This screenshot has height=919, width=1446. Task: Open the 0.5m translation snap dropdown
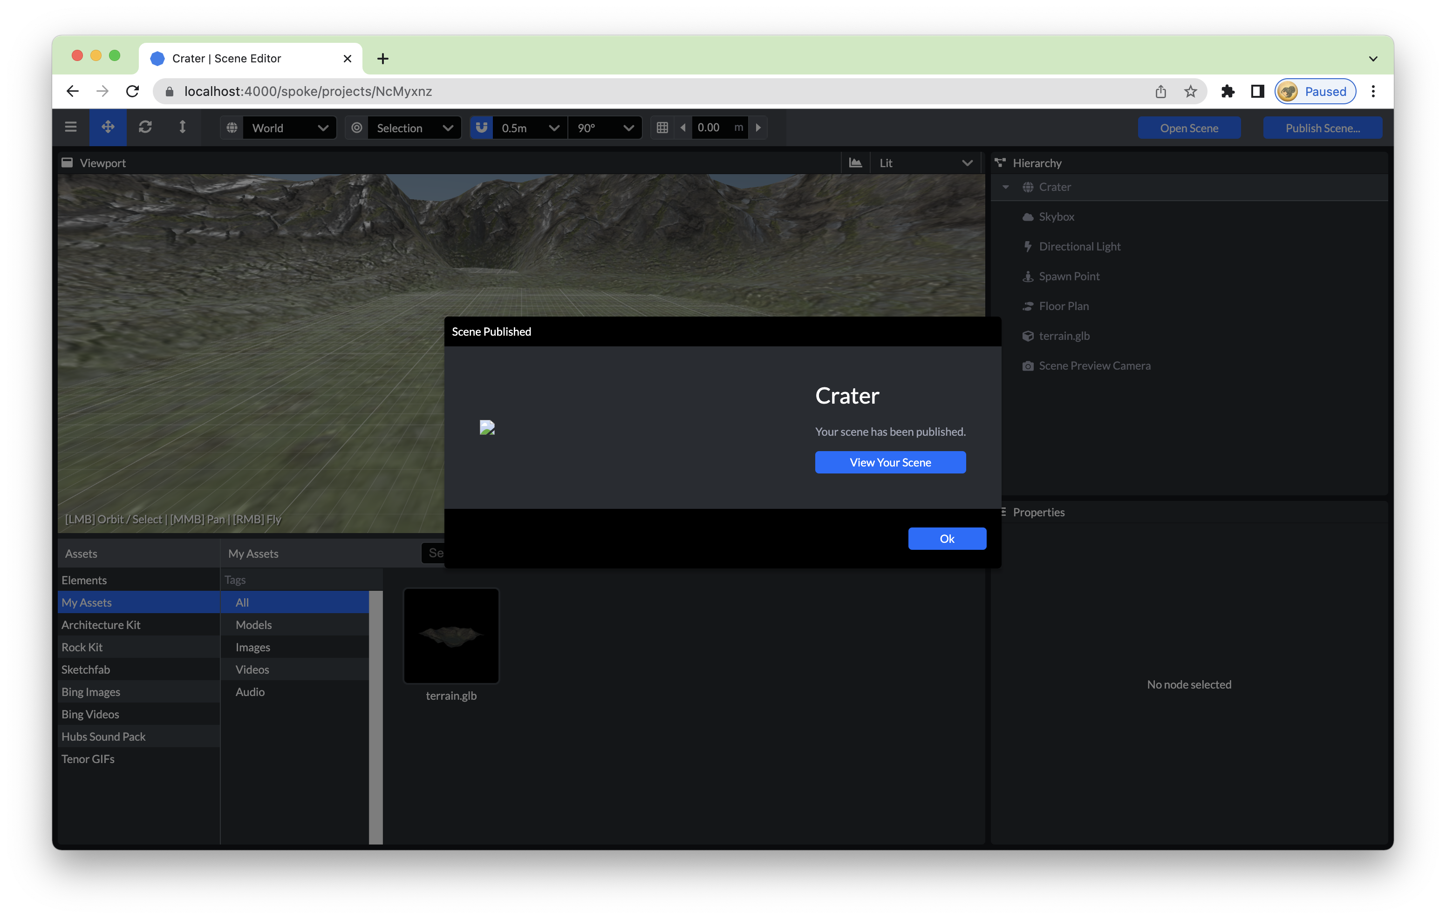click(530, 128)
